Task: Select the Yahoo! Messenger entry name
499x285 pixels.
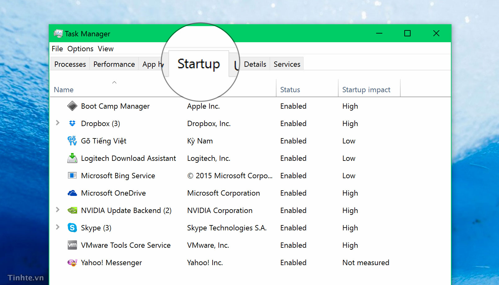Action: tap(111, 263)
